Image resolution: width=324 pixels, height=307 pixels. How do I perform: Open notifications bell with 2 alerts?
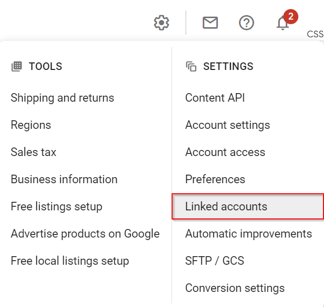pos(286,20)
